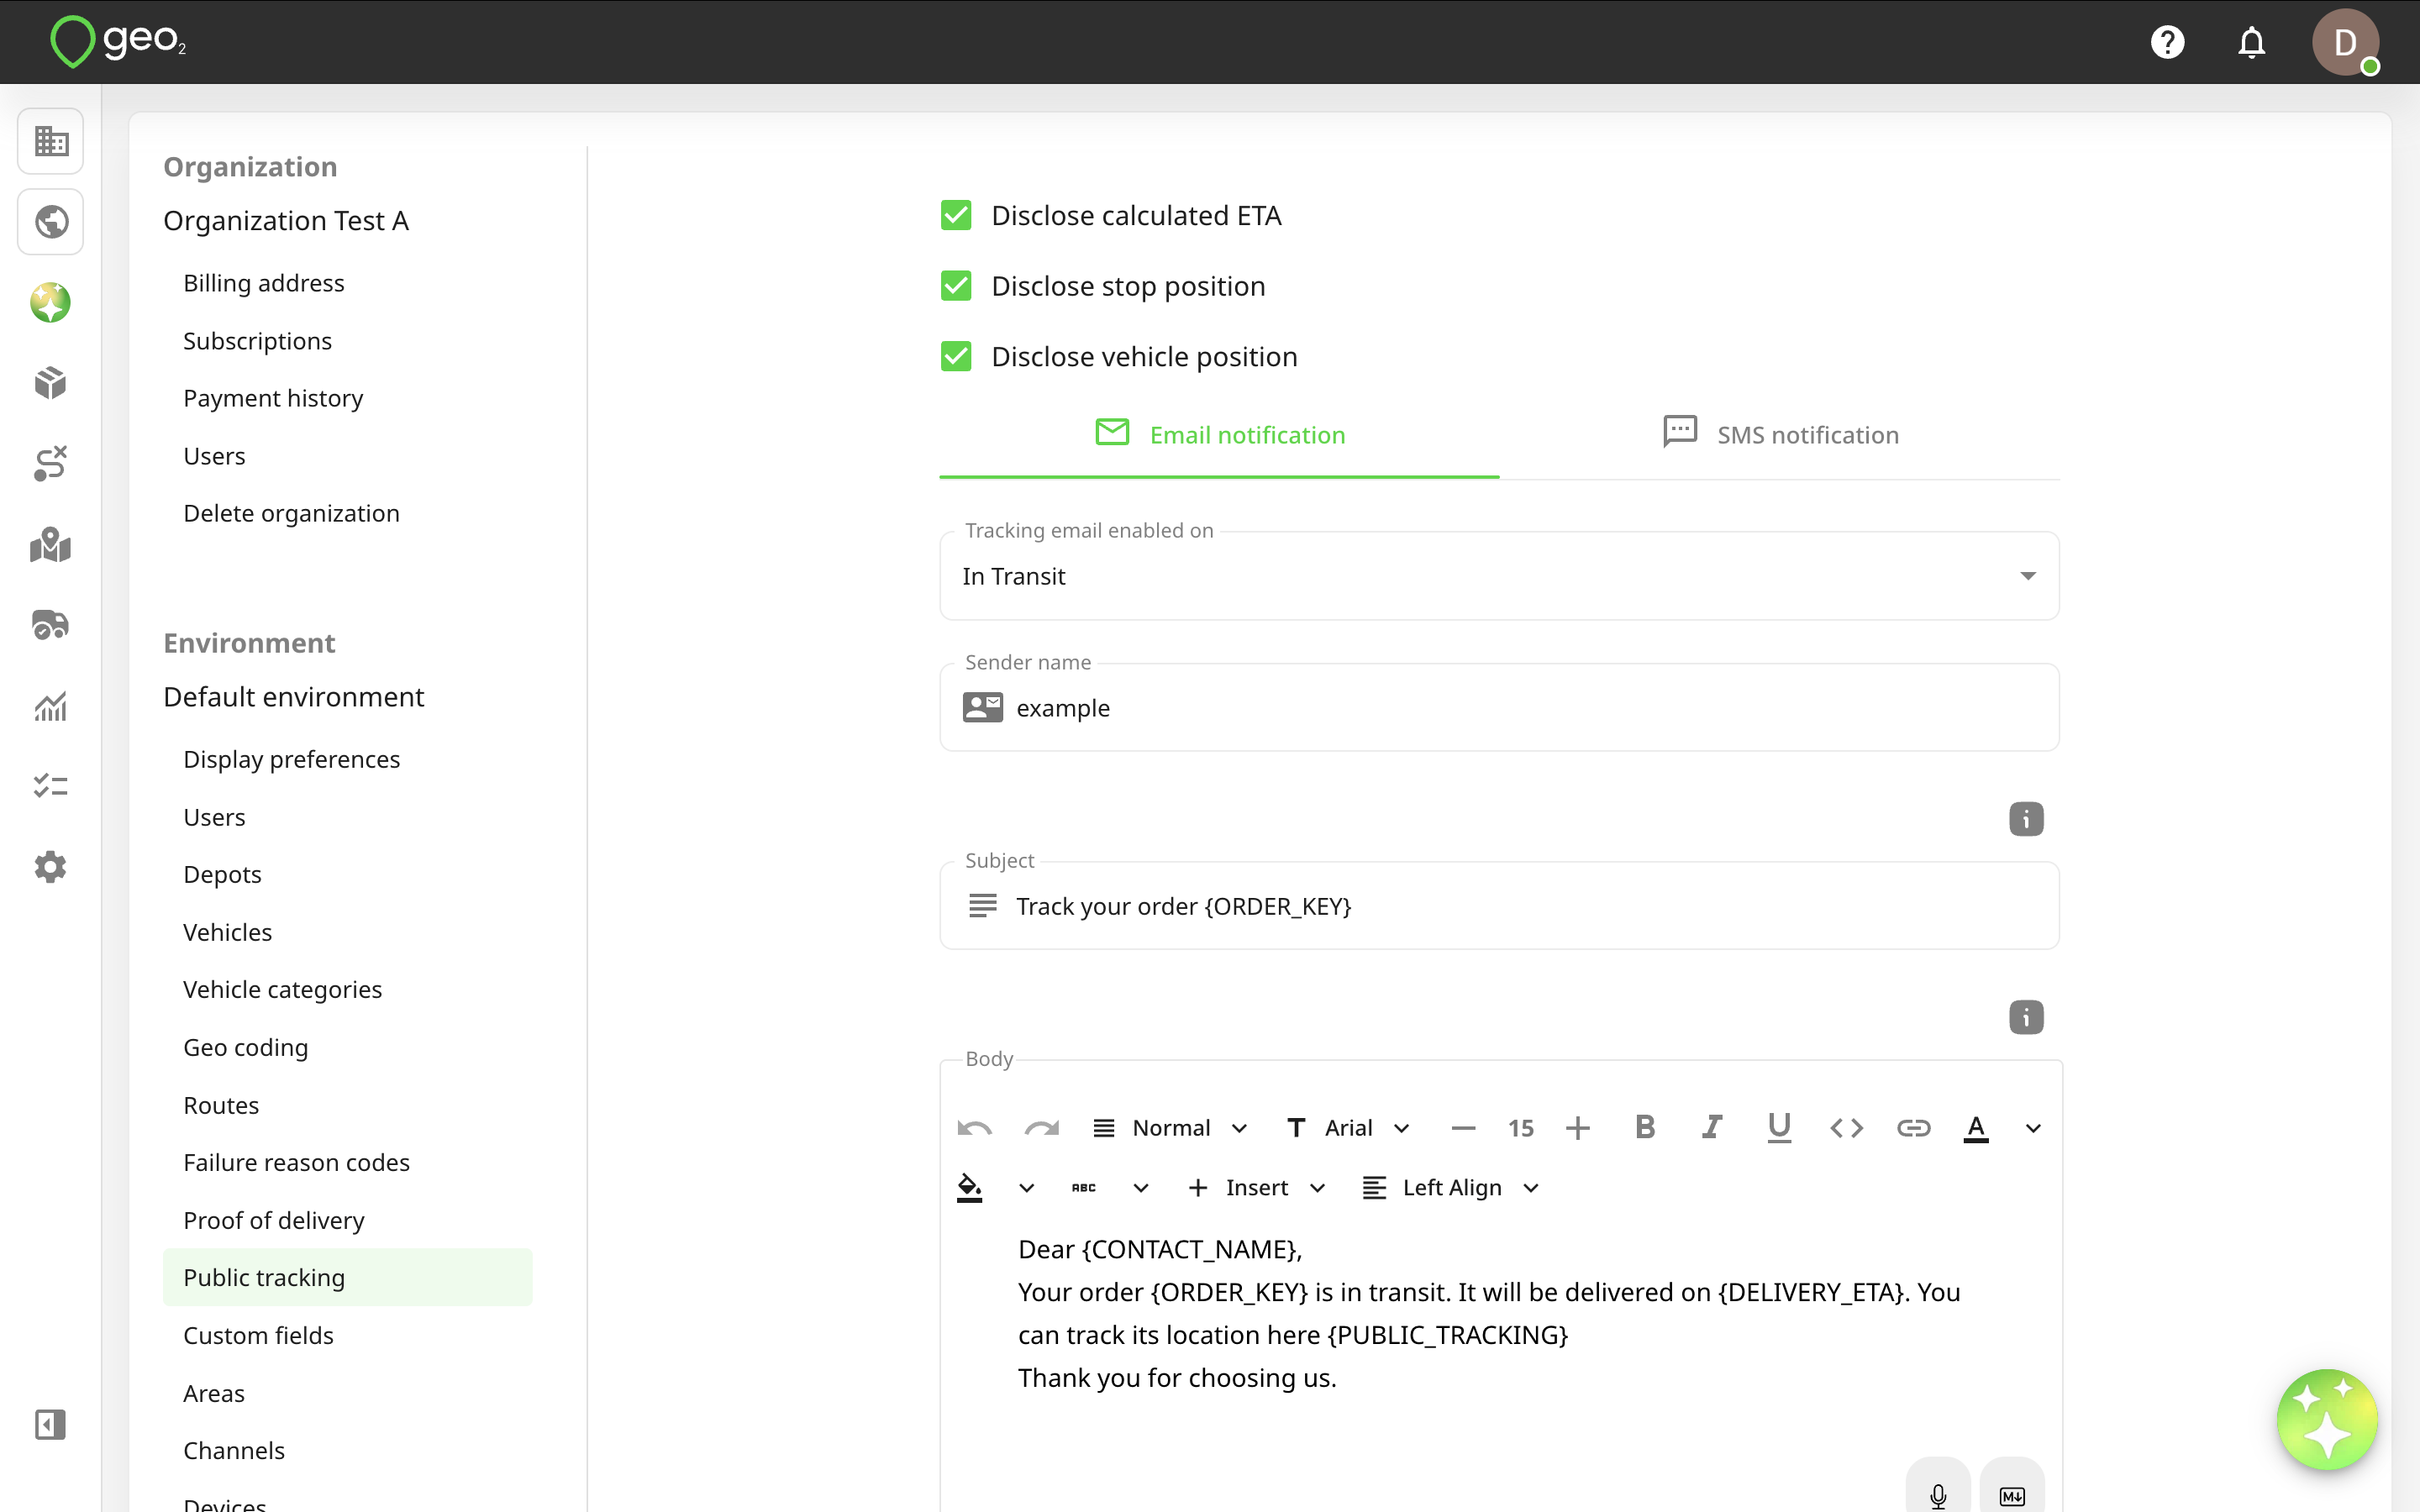
Task: Open Vehicle categories settings
Action: pos(282,989)
